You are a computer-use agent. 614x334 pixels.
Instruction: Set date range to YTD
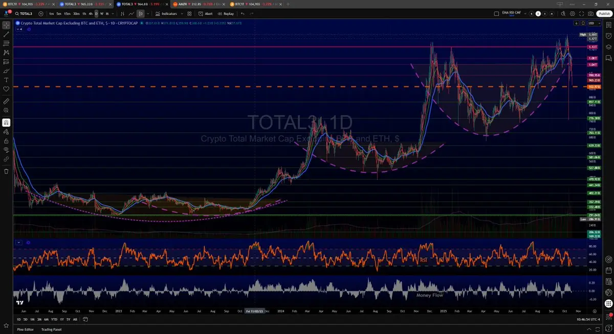coord(54,319)
